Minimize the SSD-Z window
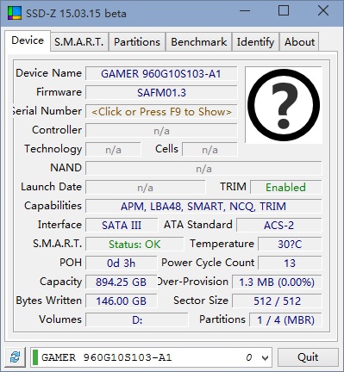 click(x=245, y=11)
